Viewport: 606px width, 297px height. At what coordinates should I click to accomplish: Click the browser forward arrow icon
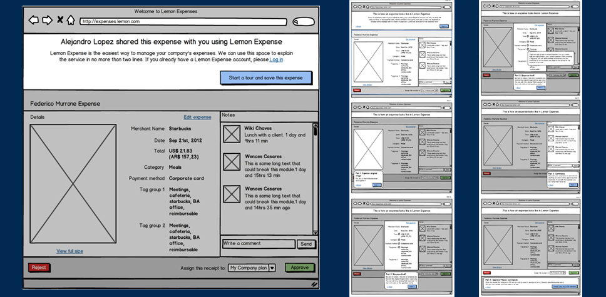(x=47, y=20)
